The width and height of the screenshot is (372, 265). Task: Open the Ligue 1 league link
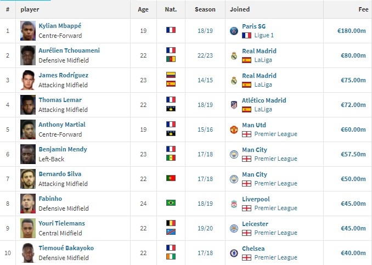pos(264,35)
